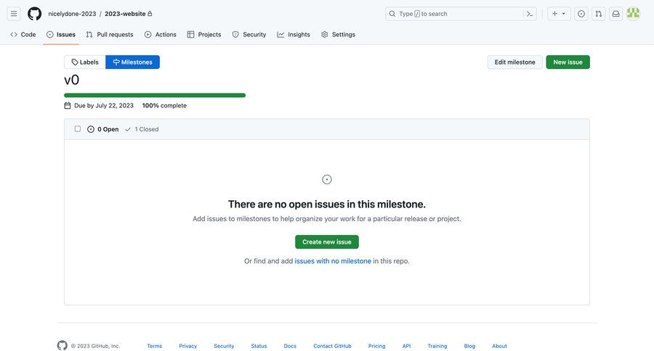654x351 pixels.
Task: Switch to the Projects tab
Action: 204,35
